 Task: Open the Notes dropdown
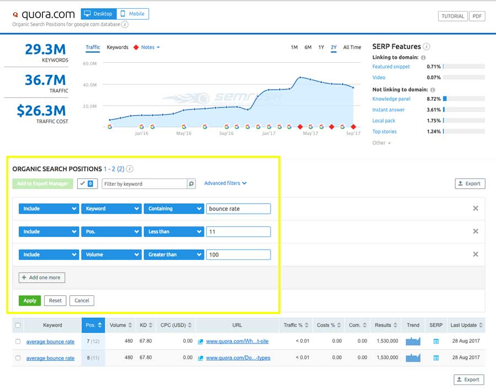pos(150,47)
